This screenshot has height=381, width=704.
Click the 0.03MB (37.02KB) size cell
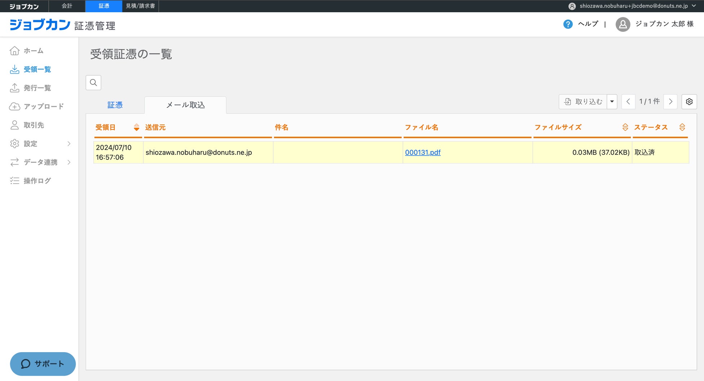[x=582, y=152]
